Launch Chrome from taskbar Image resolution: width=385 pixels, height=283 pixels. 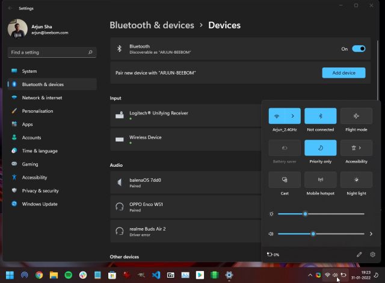click(x=39, y=275)
